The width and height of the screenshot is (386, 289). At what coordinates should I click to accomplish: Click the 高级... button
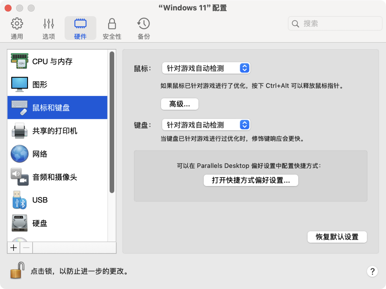point(179,104)
